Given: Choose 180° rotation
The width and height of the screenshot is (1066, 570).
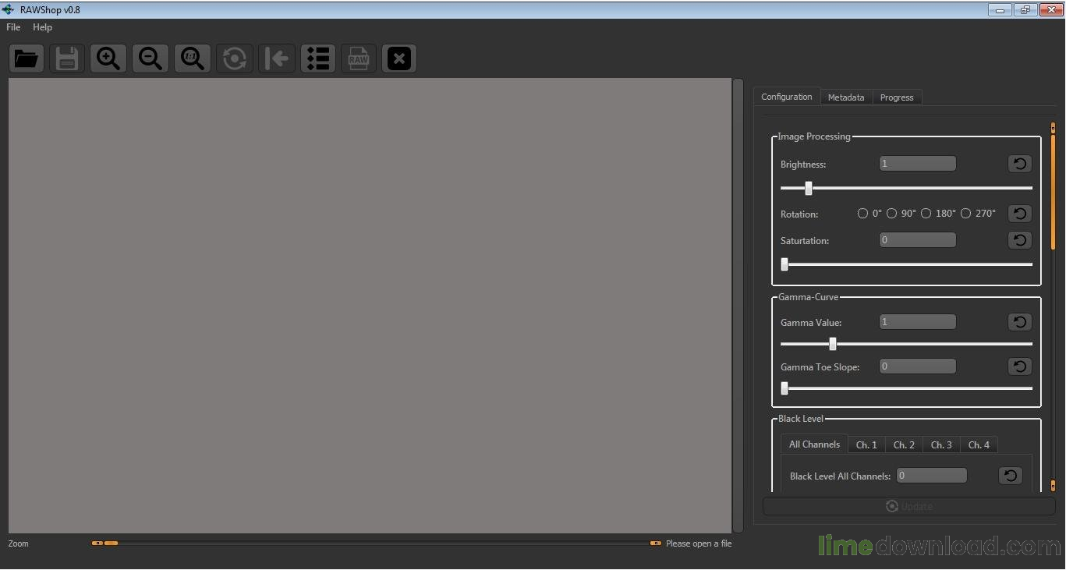Looking at the screenshot, I should 926,214.
